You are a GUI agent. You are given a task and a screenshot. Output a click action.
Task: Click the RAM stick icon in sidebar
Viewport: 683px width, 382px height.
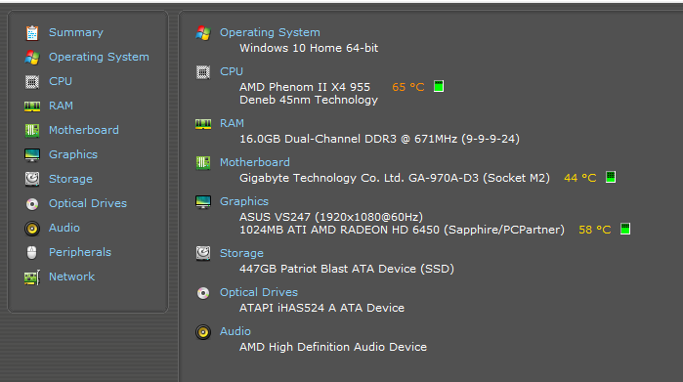pos(32,106)
